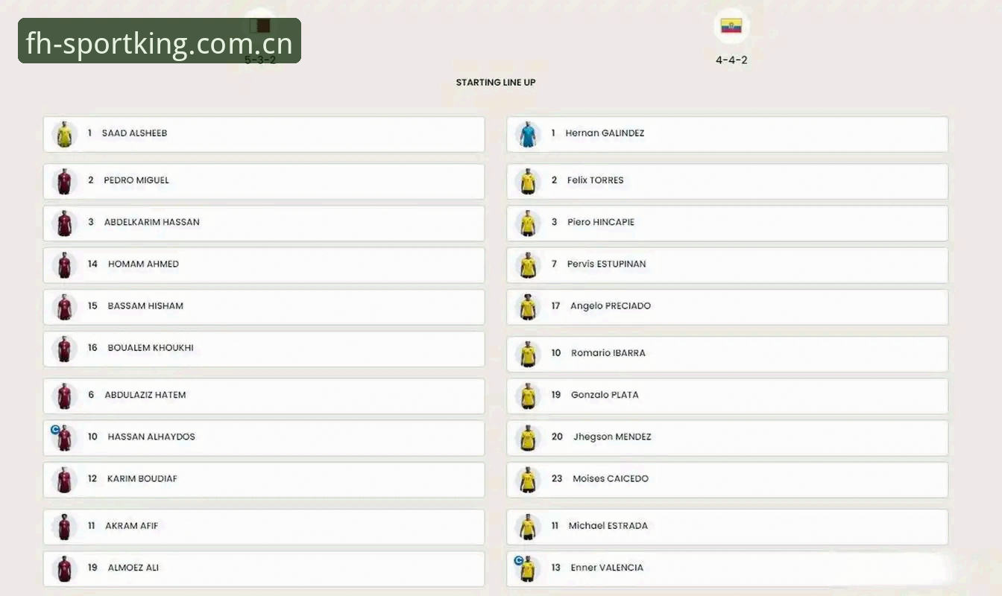Click Felix Torres's yellow jersey icon

click(x=528, y=181)
